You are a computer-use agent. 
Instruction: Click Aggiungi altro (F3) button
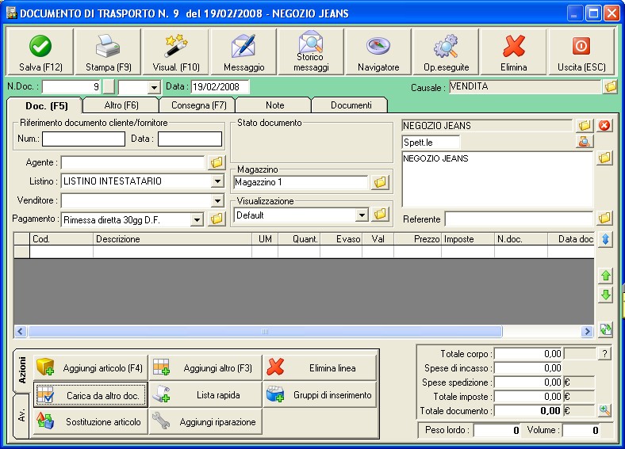(x=205, y=367)
